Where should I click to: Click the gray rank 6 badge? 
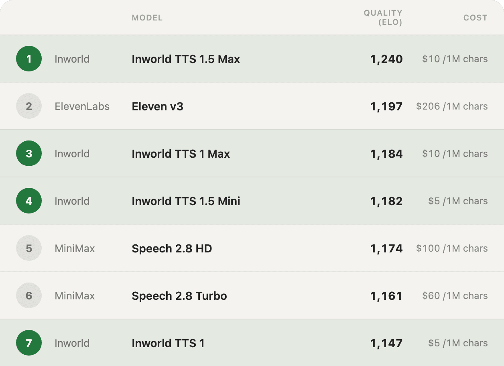pos(29,296)
